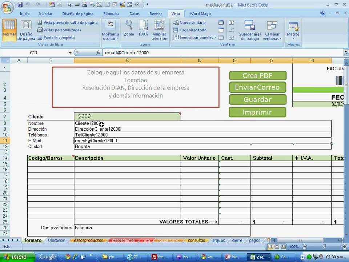
Task: Click Ver en paralelo icon
Action: coord(232,23)
